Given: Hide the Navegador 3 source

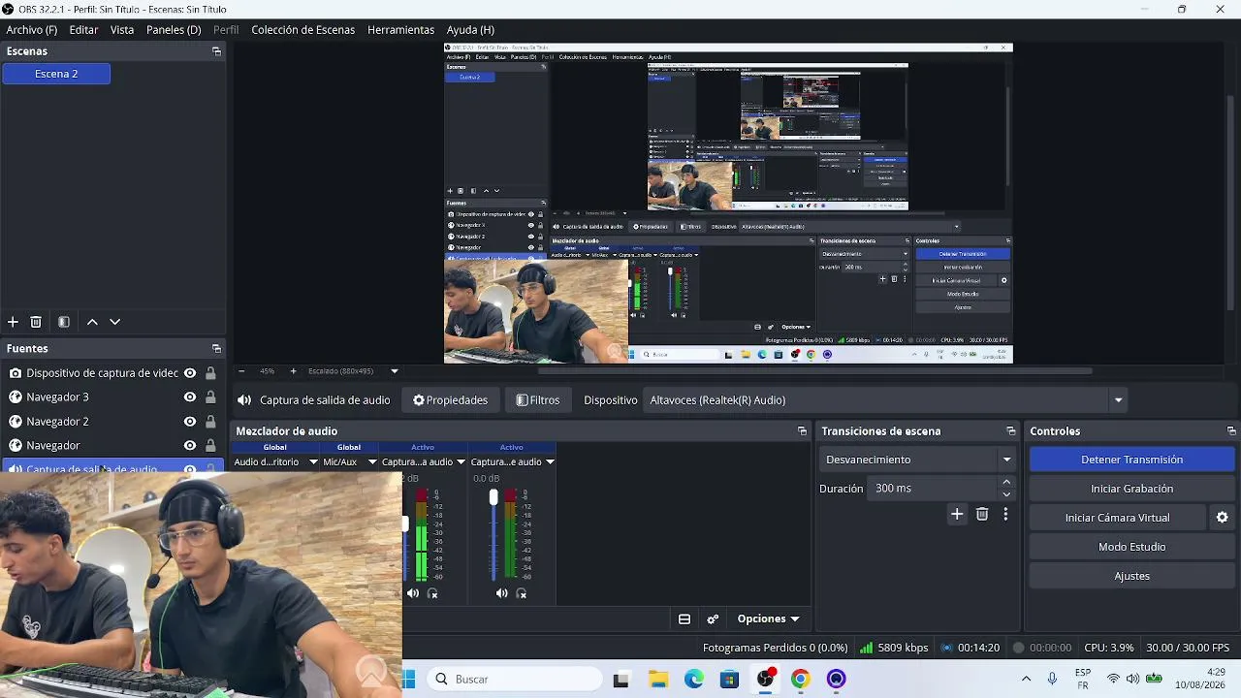Looking at the screenshot, I should (x=190, y=397).
